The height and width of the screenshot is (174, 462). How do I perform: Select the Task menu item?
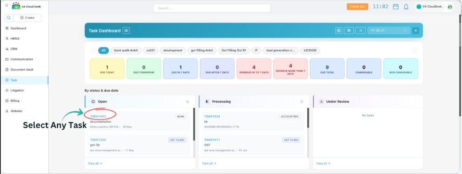click(24, 80)
